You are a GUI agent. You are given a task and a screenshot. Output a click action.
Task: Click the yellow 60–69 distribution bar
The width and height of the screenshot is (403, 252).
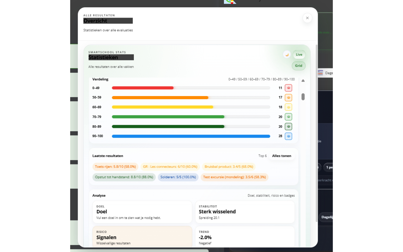tap(162, 107)
